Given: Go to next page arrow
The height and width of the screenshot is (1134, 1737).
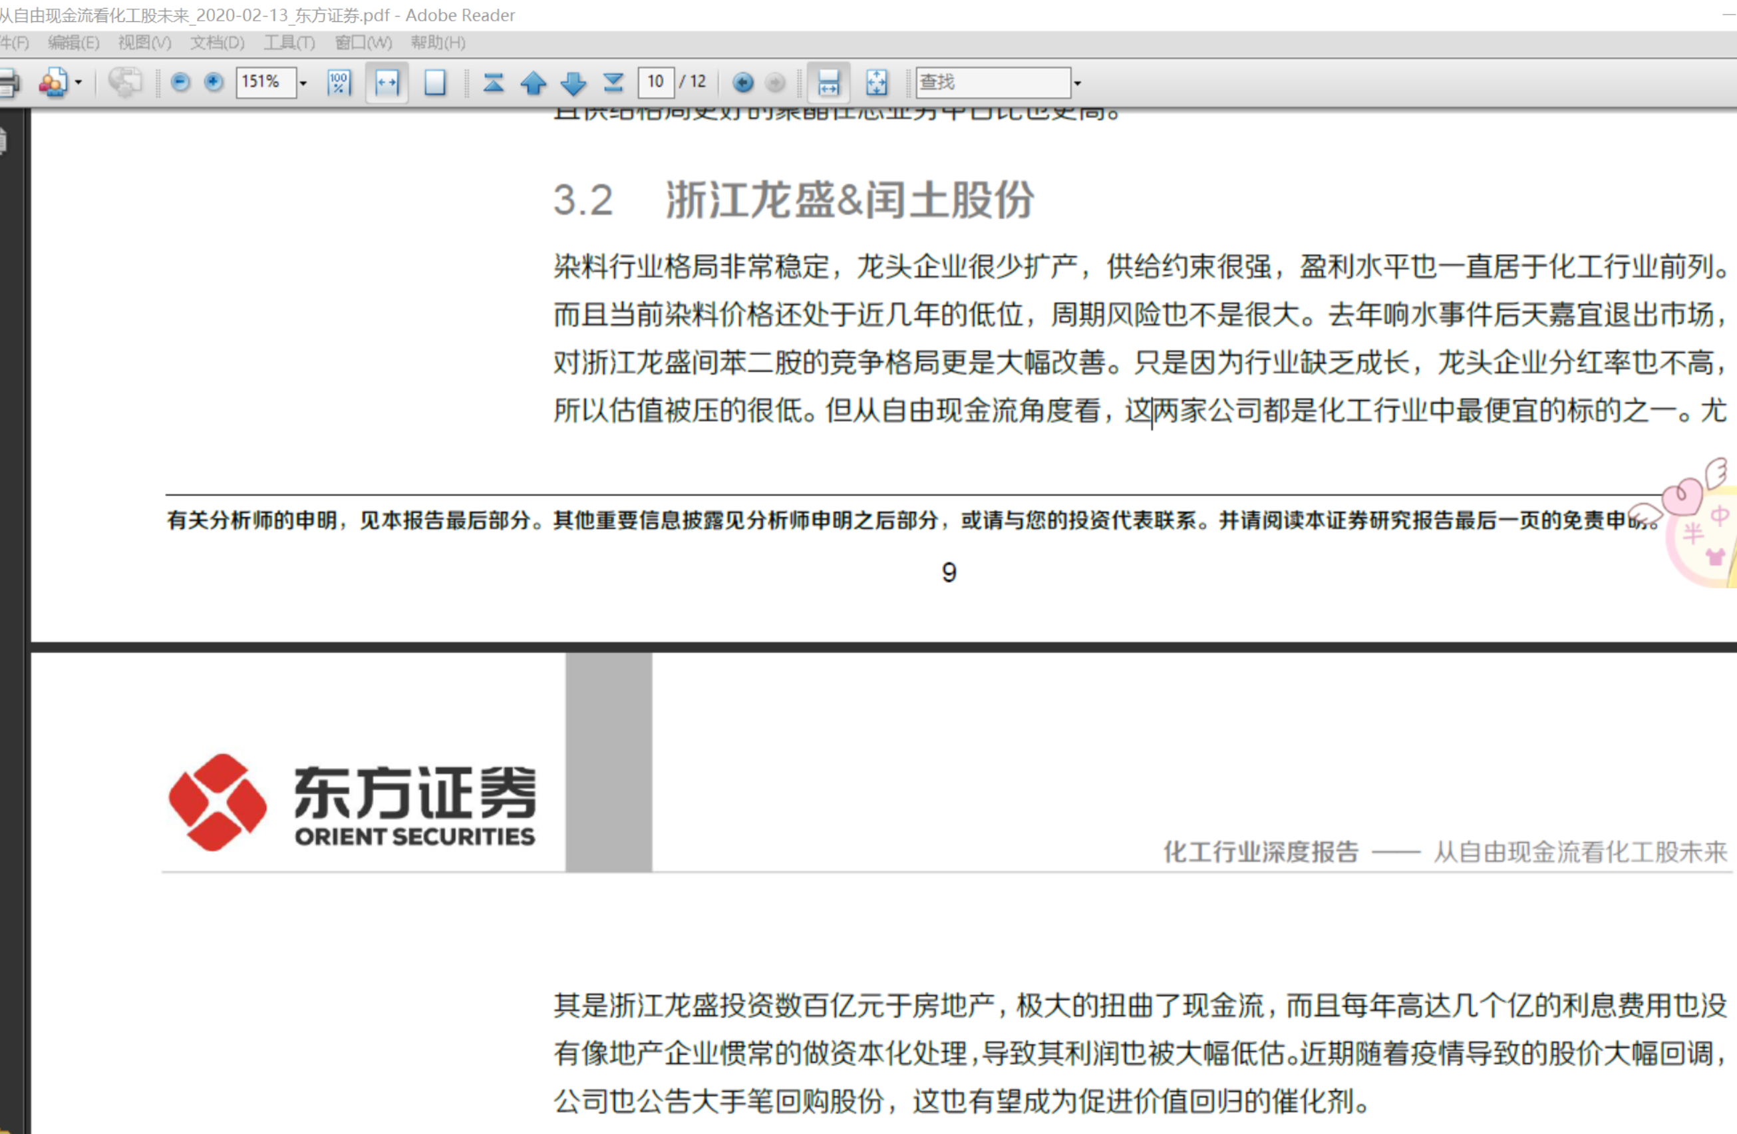Looking at the screenshot, I should [573, 83].
